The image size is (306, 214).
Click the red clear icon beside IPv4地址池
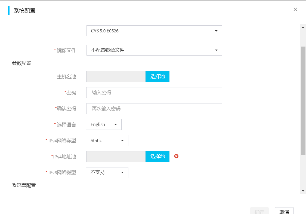(176, 156)
